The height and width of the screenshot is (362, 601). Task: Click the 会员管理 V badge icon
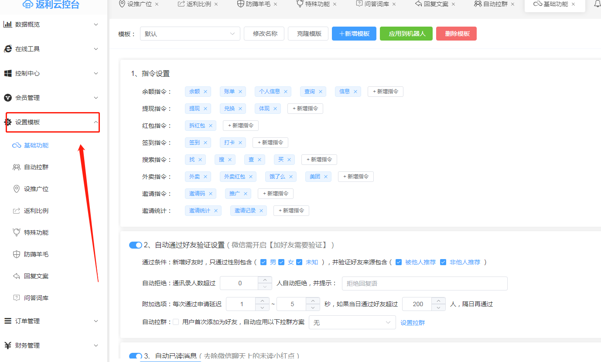pyautogui.click(x=7, y=98)
